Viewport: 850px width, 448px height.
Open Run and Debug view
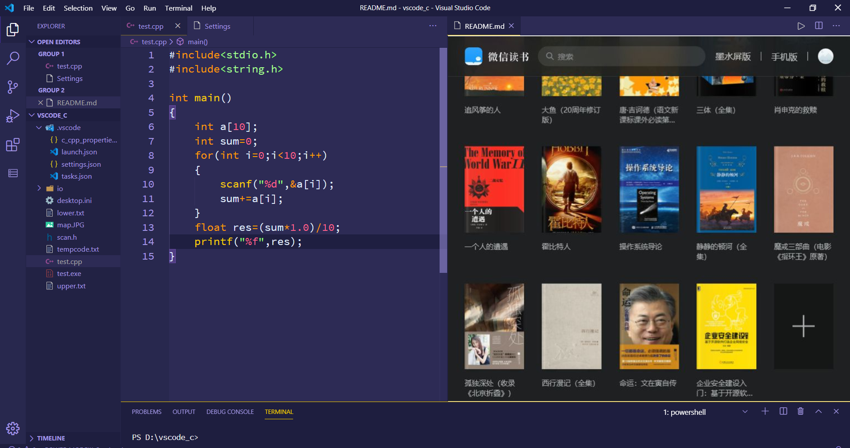(13, 116)
